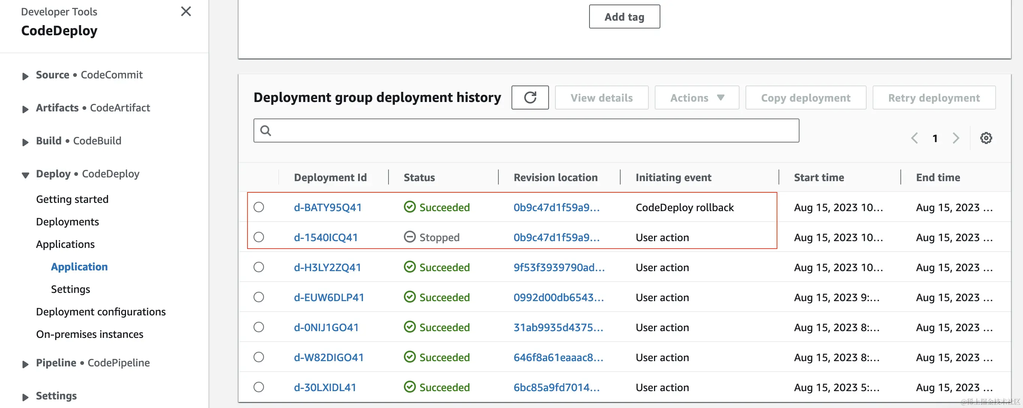The height and width of the screenshot is (408, 1023).
Task: Click the refresh deployment history icon
Action: click(x=530, y=97)
